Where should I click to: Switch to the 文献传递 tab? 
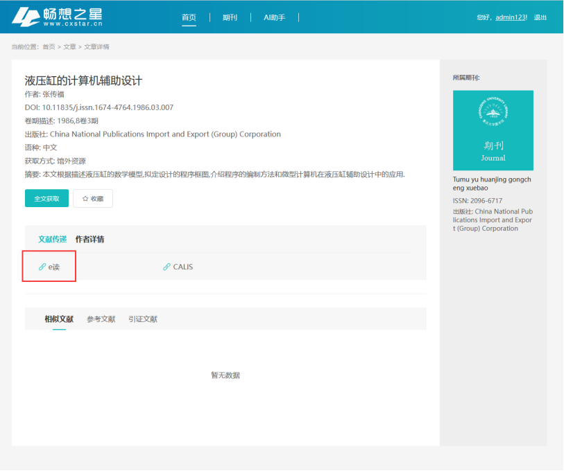[x=53, y=240]
